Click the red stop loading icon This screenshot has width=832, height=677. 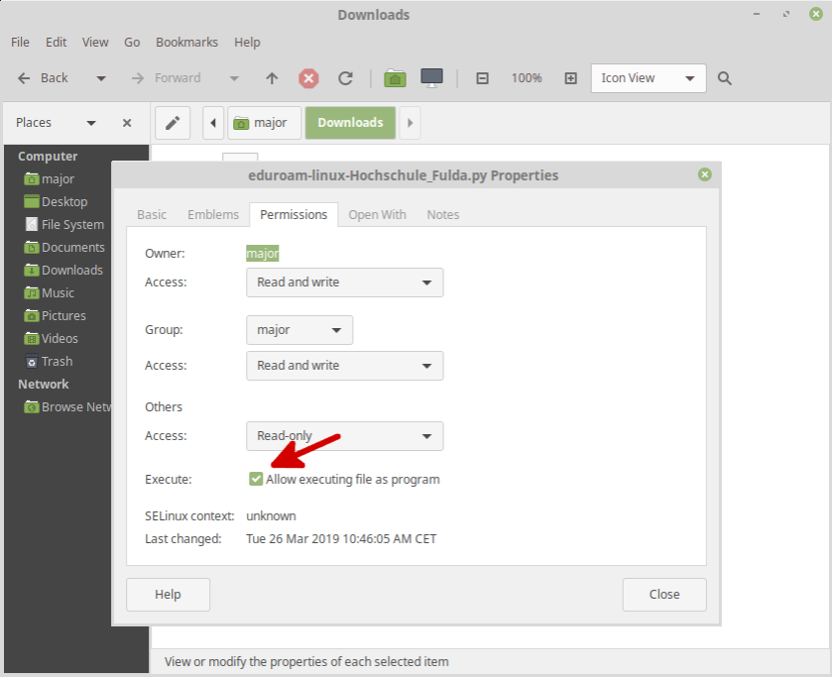tap(308, 78)
